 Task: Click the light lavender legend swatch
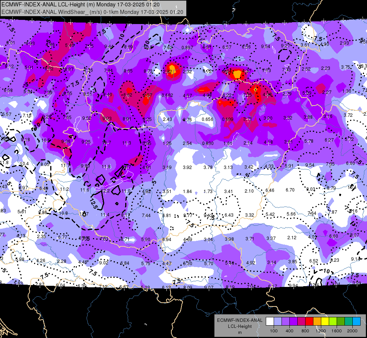(x=278, y=321)
